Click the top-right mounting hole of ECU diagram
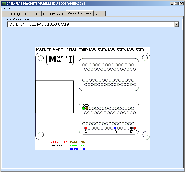The width and height of the screenshot is (185, 172). (x=145, y=58)
